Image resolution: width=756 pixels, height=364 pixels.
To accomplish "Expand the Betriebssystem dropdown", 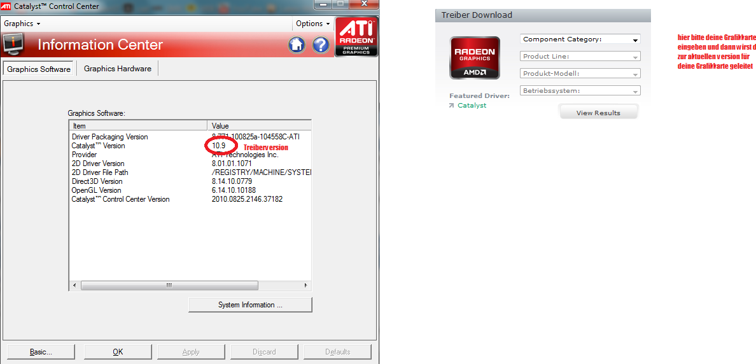I will pyautogui.click(x=580, y=90).
